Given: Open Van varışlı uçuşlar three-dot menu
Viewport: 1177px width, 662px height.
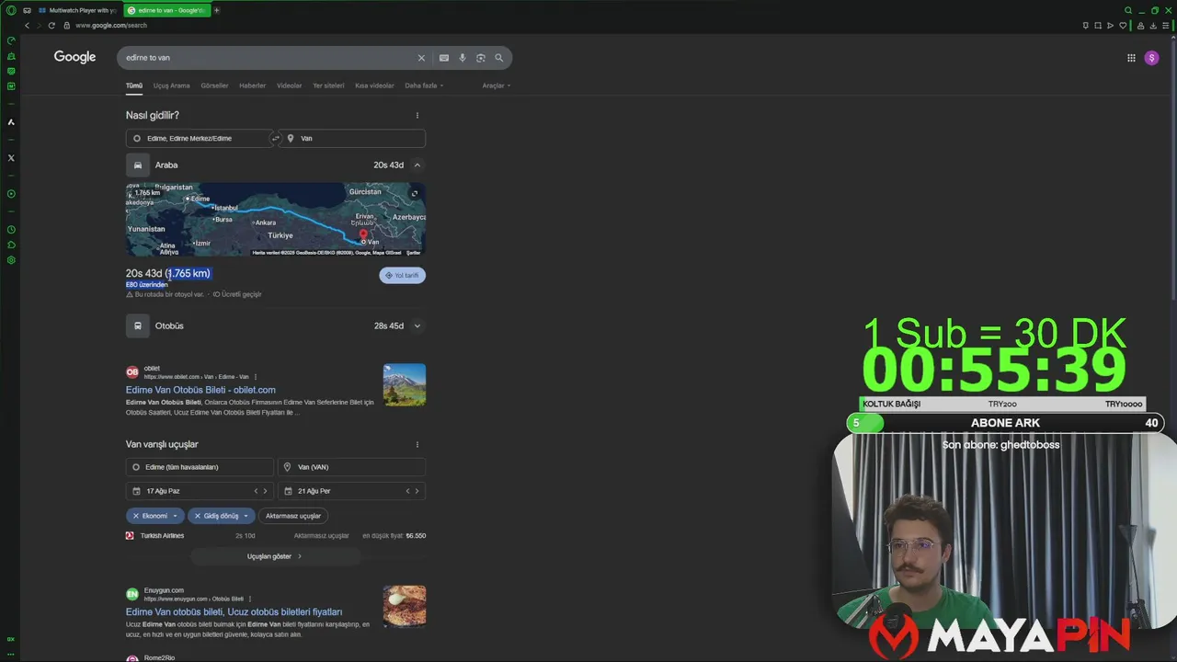Looking at the screenshot, I should [417, 444].
